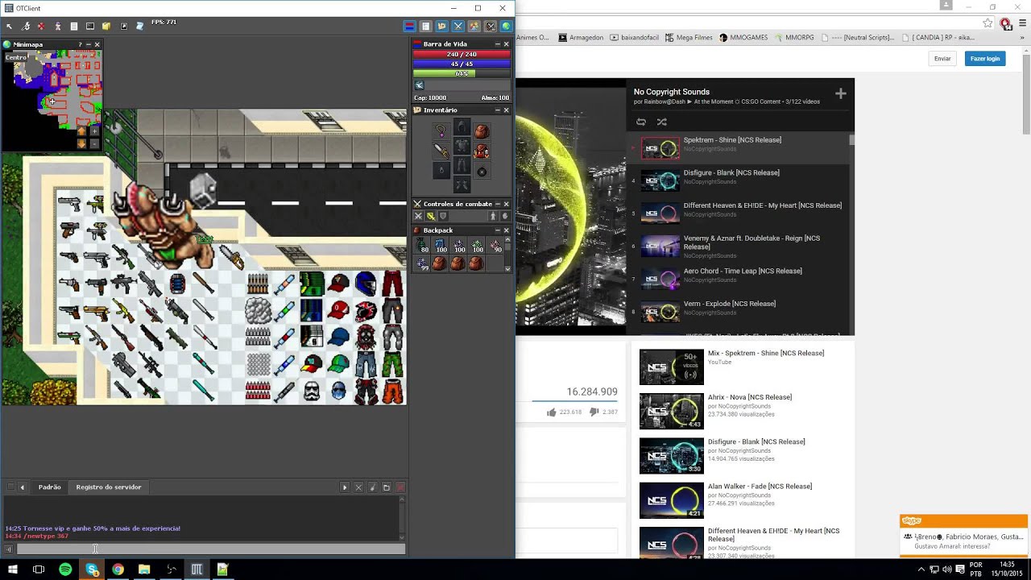Click the character figure icon in OTClient toolbar
Image resolution: width=1031 pixels, height=580 pixels.
coord(58,27)
